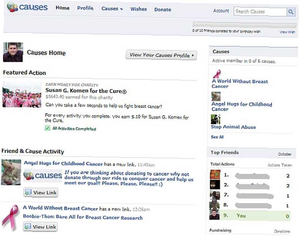
Task: Expand the Causes dropdown menu in navigation
Action: point(112,9)
